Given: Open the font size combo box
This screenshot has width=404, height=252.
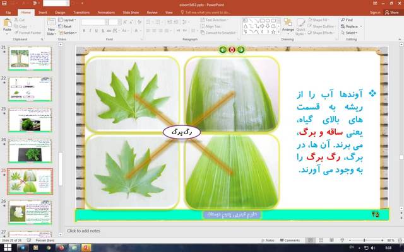Looking at the screenshot, I should (x=115, y=23).
